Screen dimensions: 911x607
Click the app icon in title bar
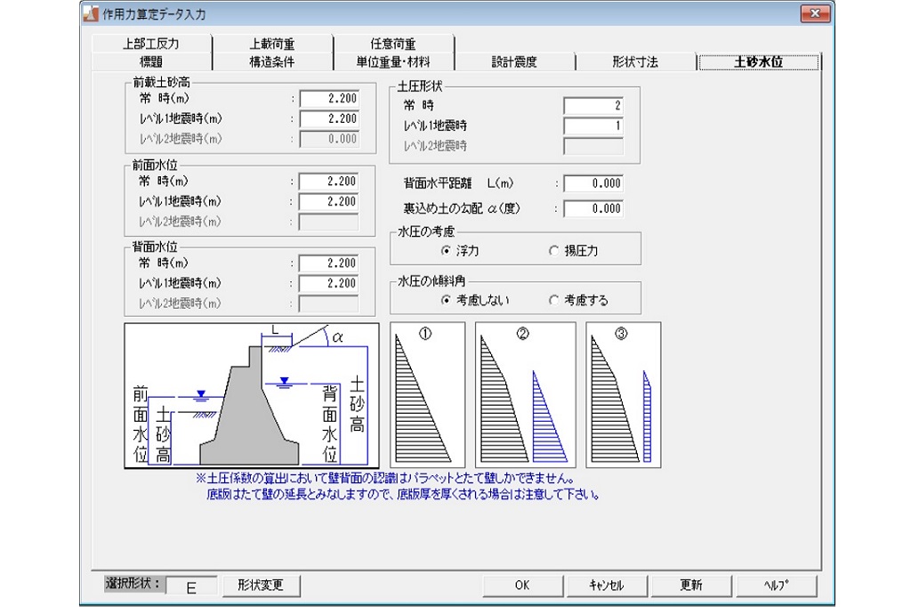coord(92,13)
